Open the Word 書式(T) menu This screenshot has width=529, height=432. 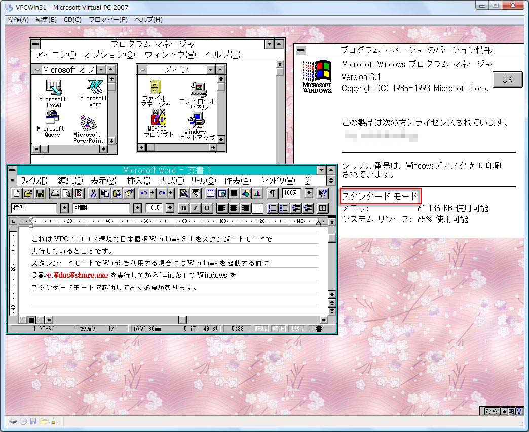coord(172,181)
